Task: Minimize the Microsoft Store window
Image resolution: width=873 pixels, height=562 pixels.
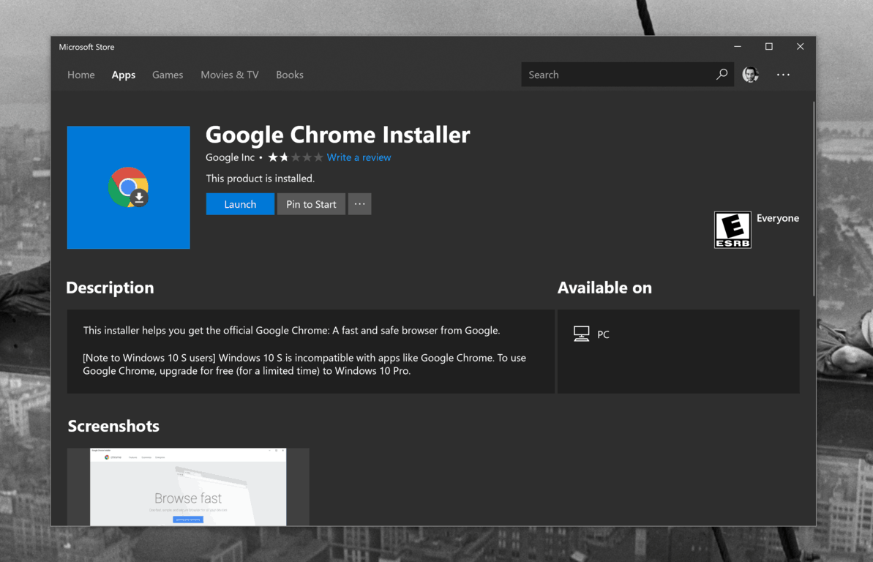Action: click(737, 47)
